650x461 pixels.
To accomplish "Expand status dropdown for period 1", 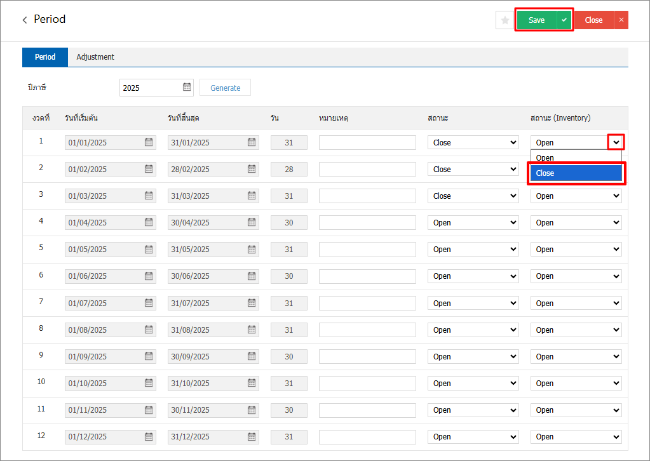I will [x=473, y=143].
